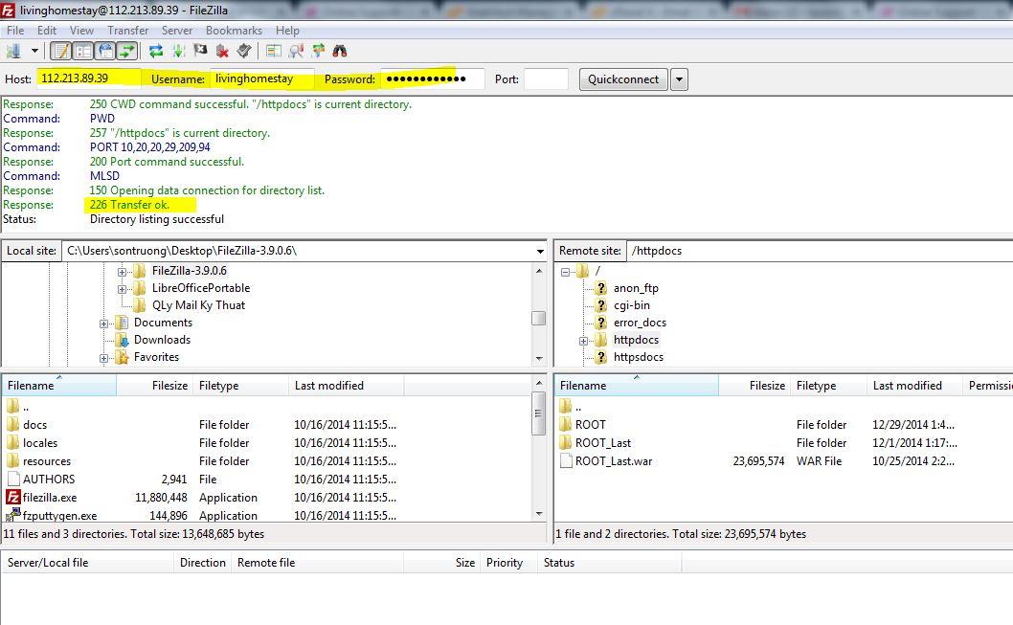Click the Host input field
This screenshot has height=625, width=1013.
(x=88, y=78)
